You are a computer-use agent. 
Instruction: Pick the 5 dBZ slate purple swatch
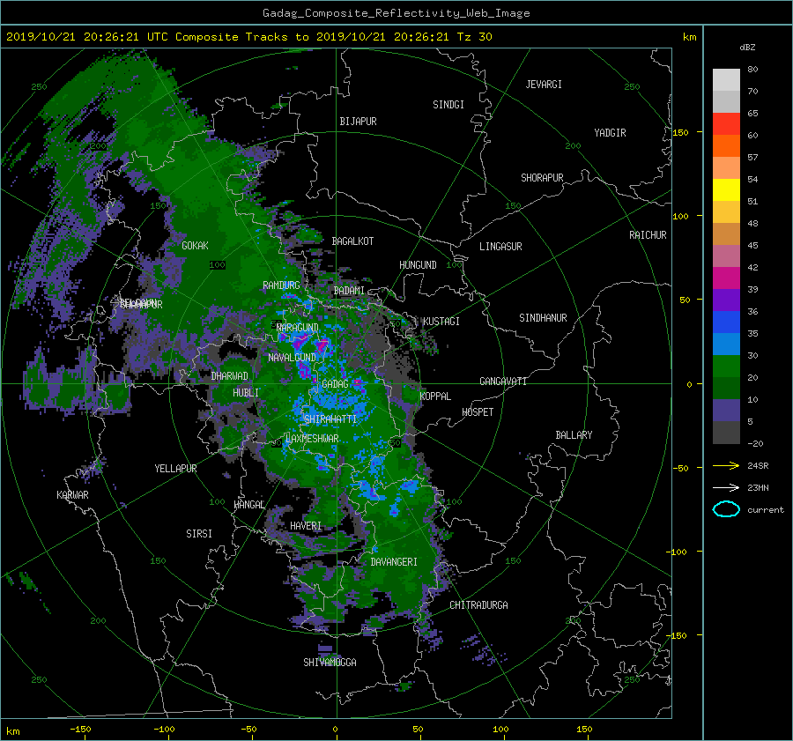[x=726, y=411]
